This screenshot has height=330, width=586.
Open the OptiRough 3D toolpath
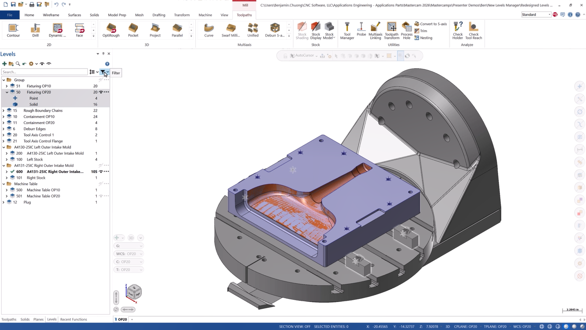click(x=111, y=30)
